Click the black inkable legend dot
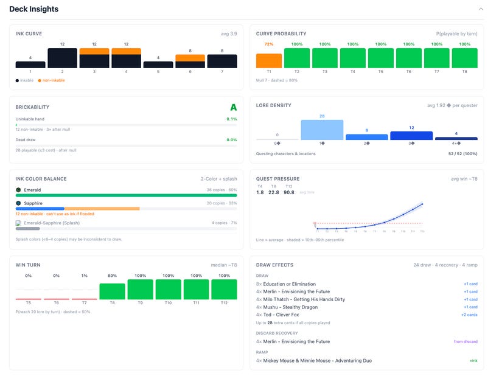The width and height of the screenshot is (499, 376). click(17, 80)
